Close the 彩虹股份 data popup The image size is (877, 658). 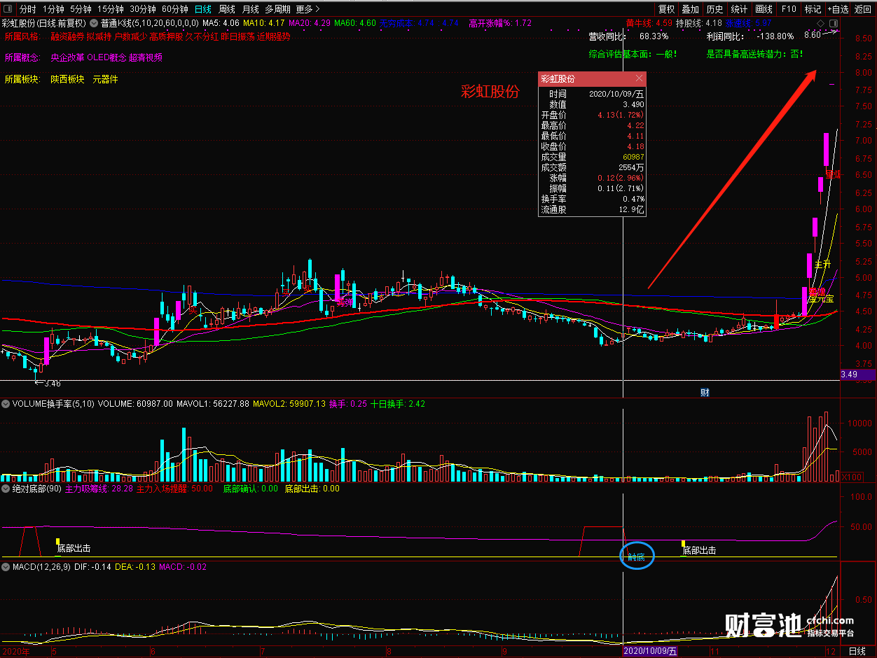coord(639,79)
